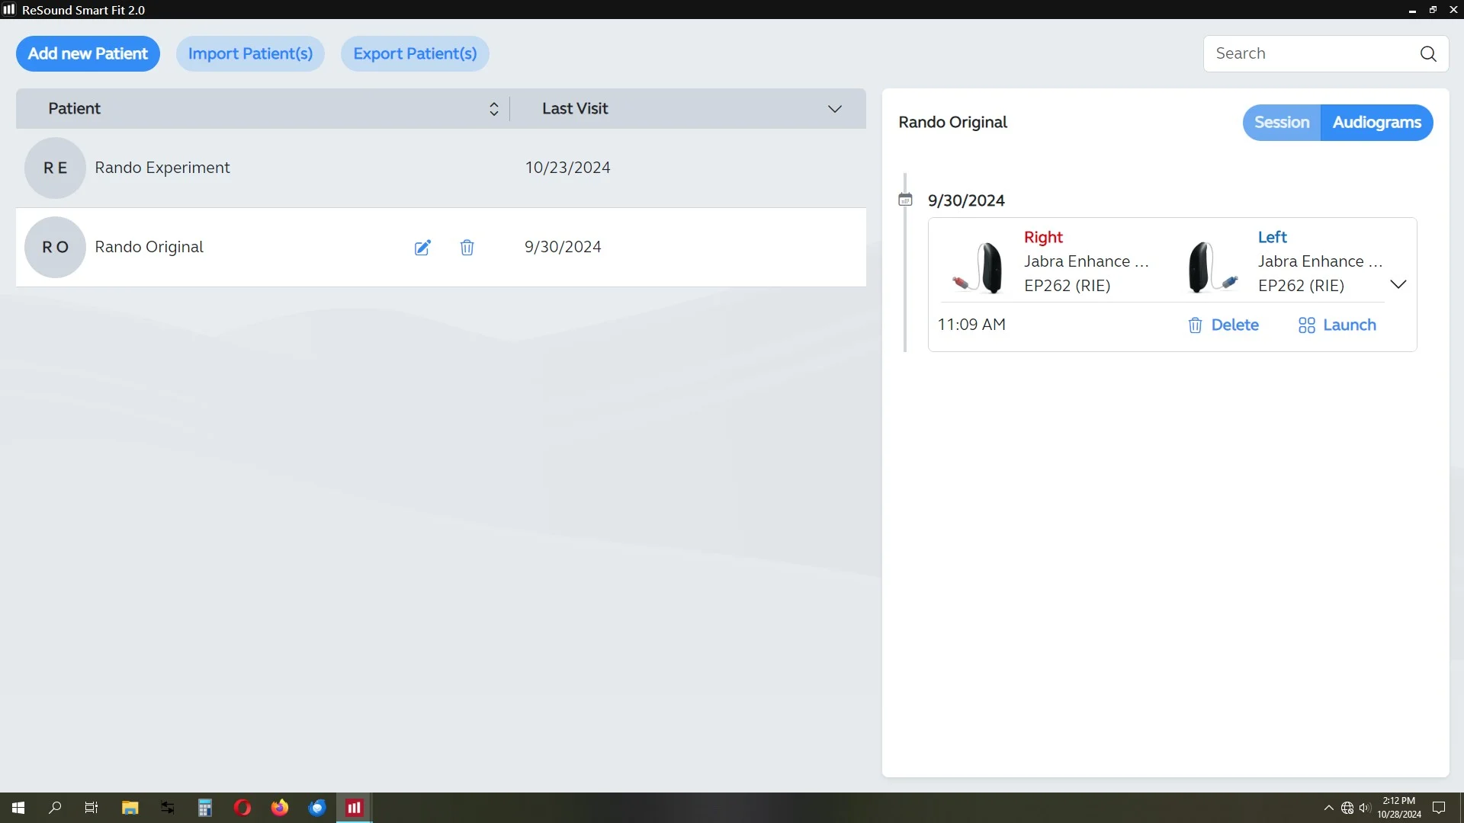Open Firefox from the taskbar

click(280, 808)
